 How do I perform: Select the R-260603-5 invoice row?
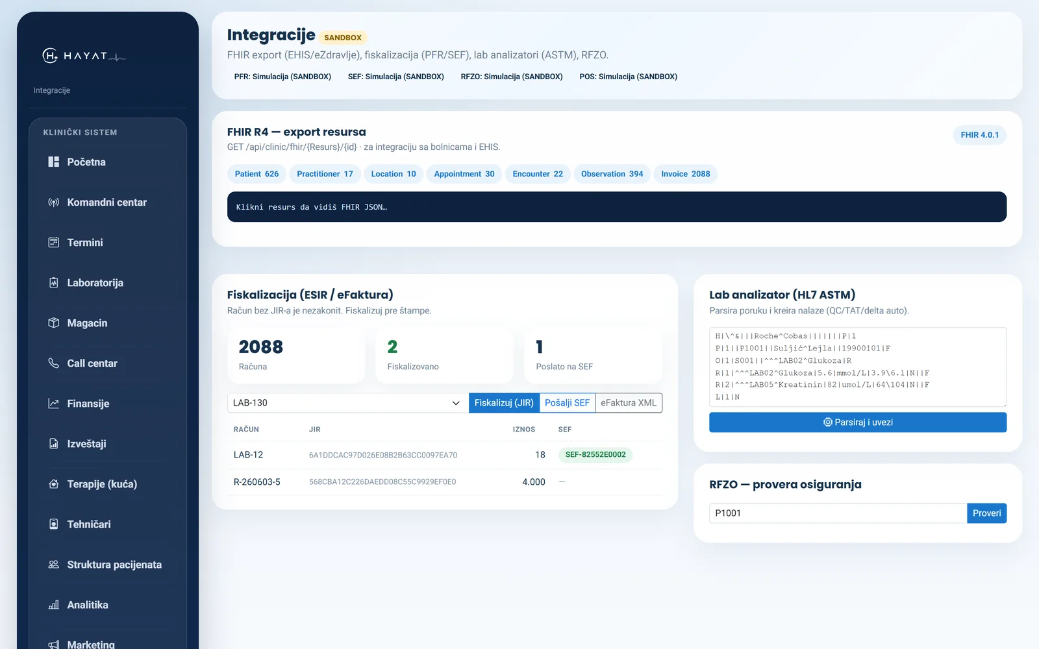[x=445, y=482]
